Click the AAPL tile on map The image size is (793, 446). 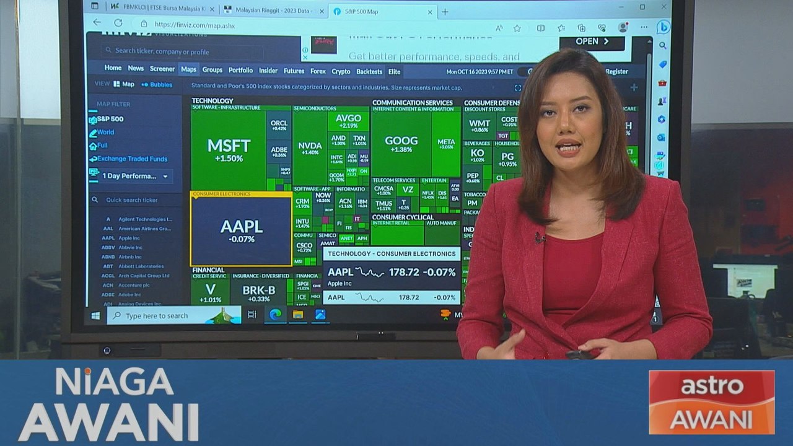pyautogui.click(x=241, y=230)
